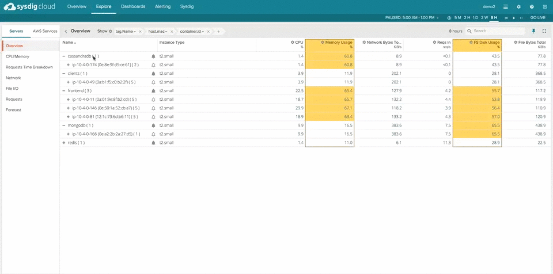Open the File Bytes Total column gear

pyautogui.click(x=516, y=43)
